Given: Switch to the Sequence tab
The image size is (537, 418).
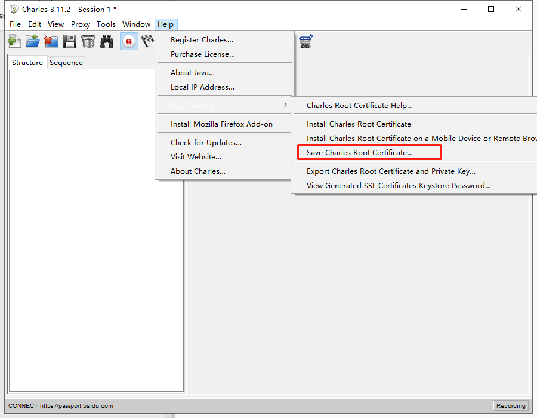Looking at the screenshot, I should coord(66,63).
